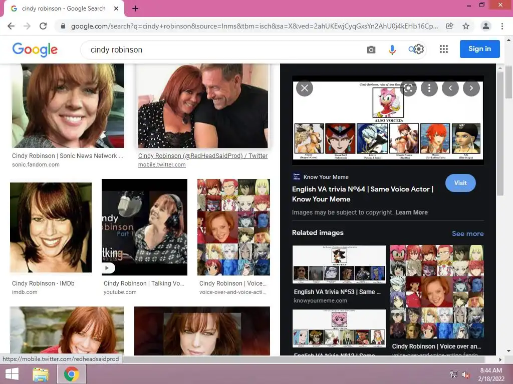513x384 pixels.
Task: Open the Talking Voices YouTube thumbnail
Action: [x=145, y=227]
